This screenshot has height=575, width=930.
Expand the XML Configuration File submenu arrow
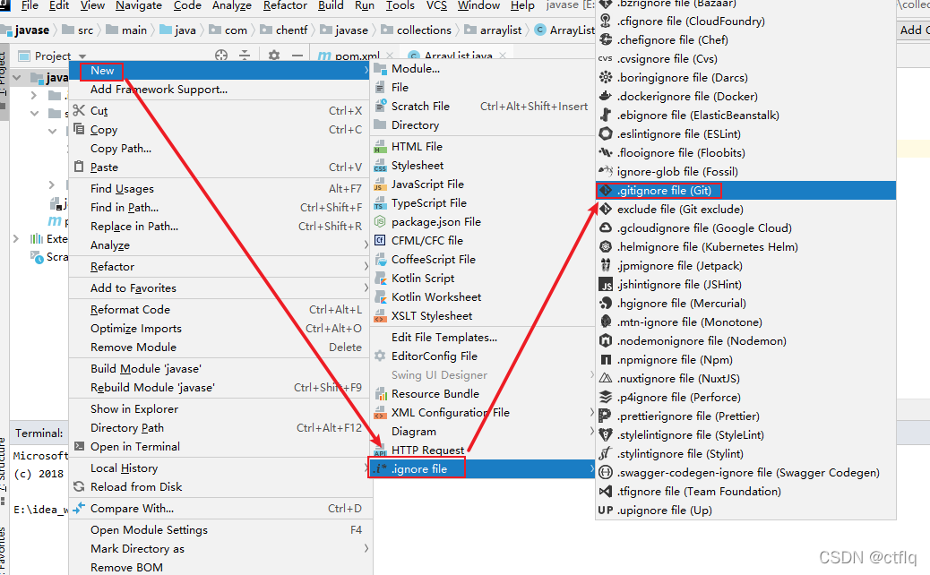[591, 412]
